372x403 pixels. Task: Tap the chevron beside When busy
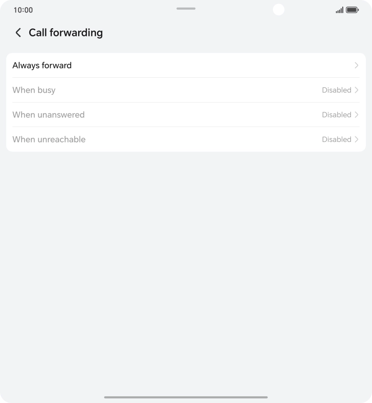[357, 90]
